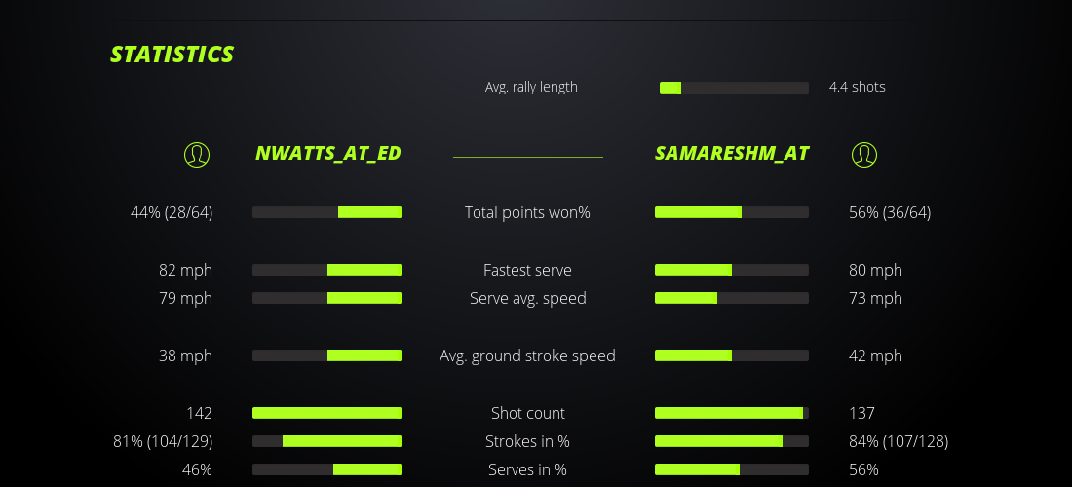Image resolution: width=1072 pixels, height=487 pixels.
Task: Select the Total points won% label
Action: click(527, 212)
